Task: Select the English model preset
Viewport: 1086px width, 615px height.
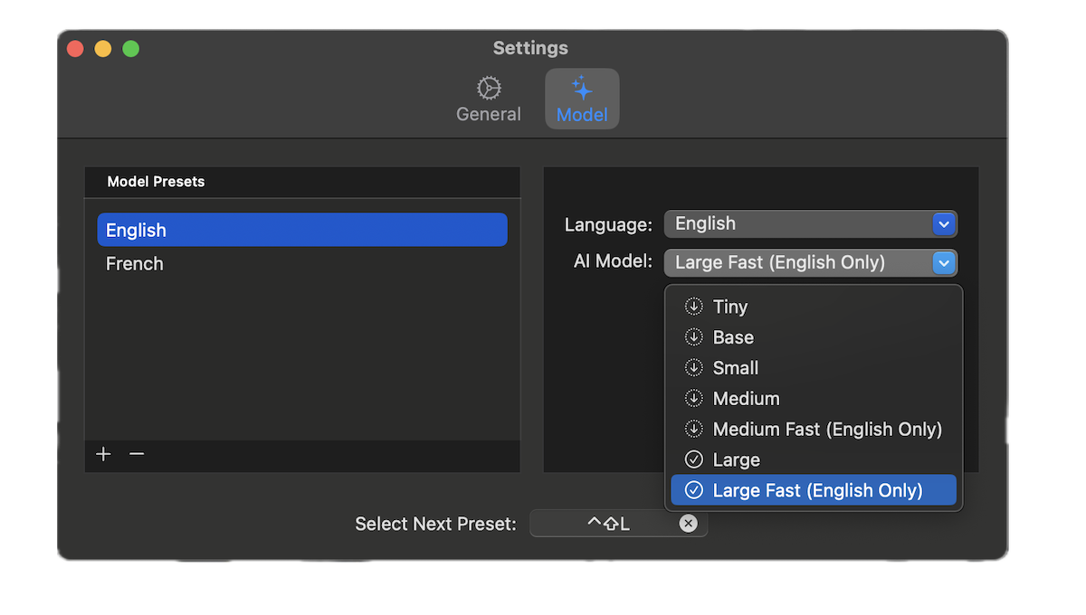Action: point(302,230)
